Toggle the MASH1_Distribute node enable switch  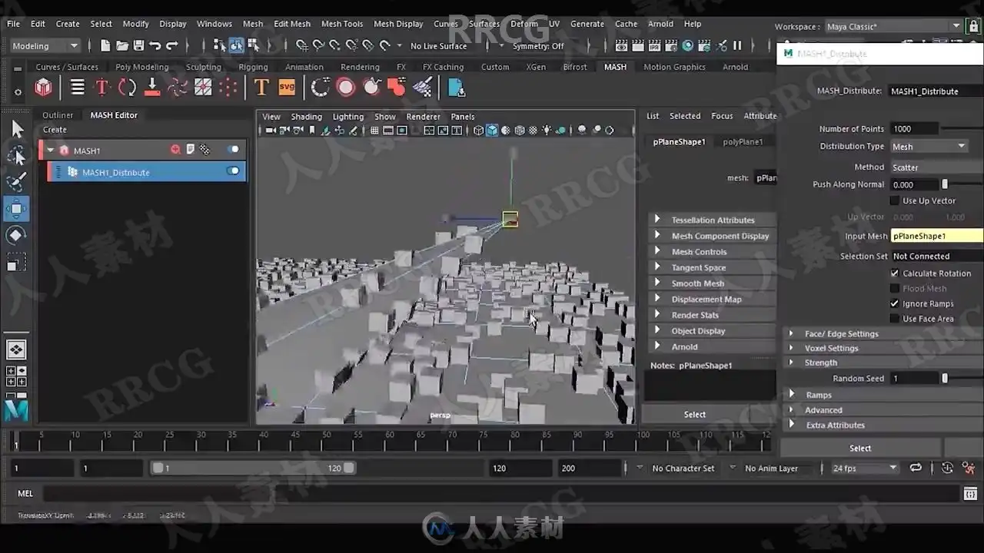(x=233, y=171)
